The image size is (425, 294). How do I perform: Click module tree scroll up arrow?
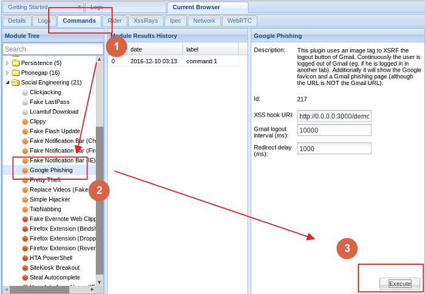tap(99, 60)
